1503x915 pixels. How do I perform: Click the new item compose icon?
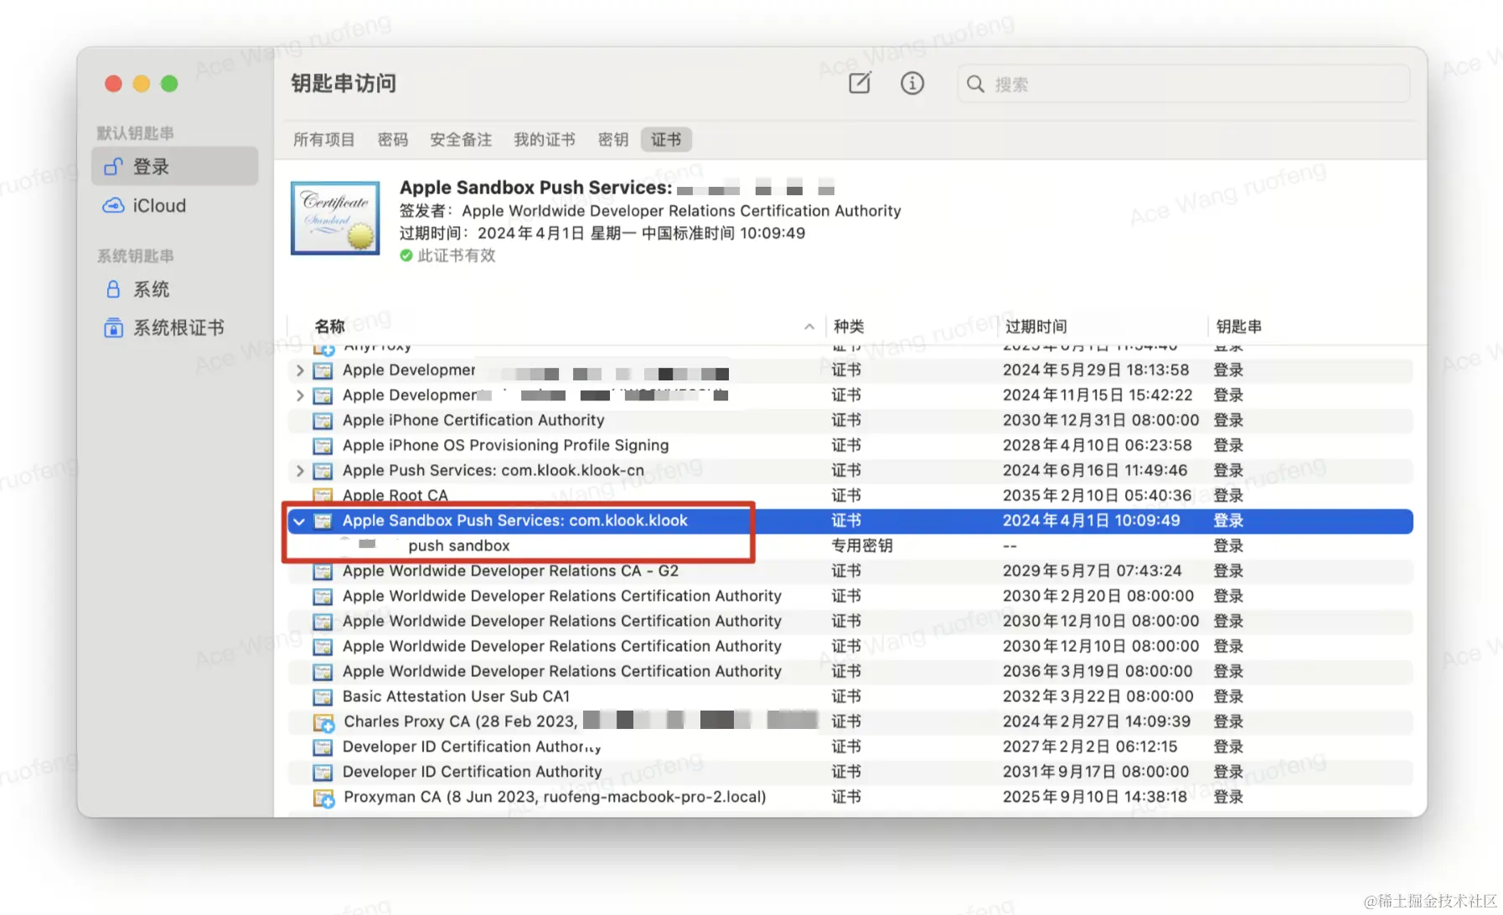[x=860, y=83]
